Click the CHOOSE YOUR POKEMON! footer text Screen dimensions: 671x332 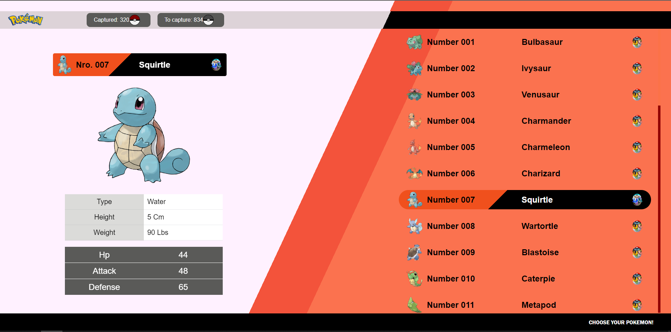[x=621, y=322]
